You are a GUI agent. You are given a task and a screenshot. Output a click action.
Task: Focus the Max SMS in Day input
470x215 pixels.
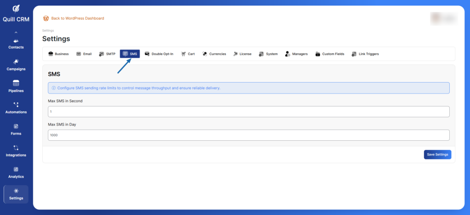pos(248,135)
